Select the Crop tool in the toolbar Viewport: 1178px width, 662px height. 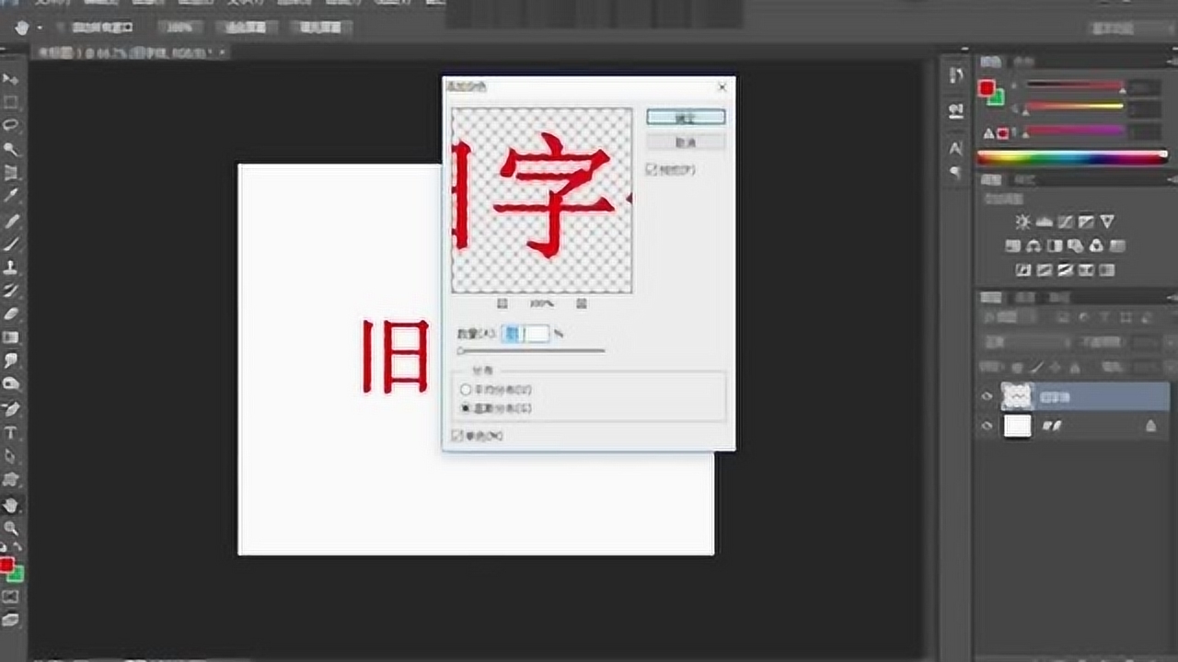point(11,172)
